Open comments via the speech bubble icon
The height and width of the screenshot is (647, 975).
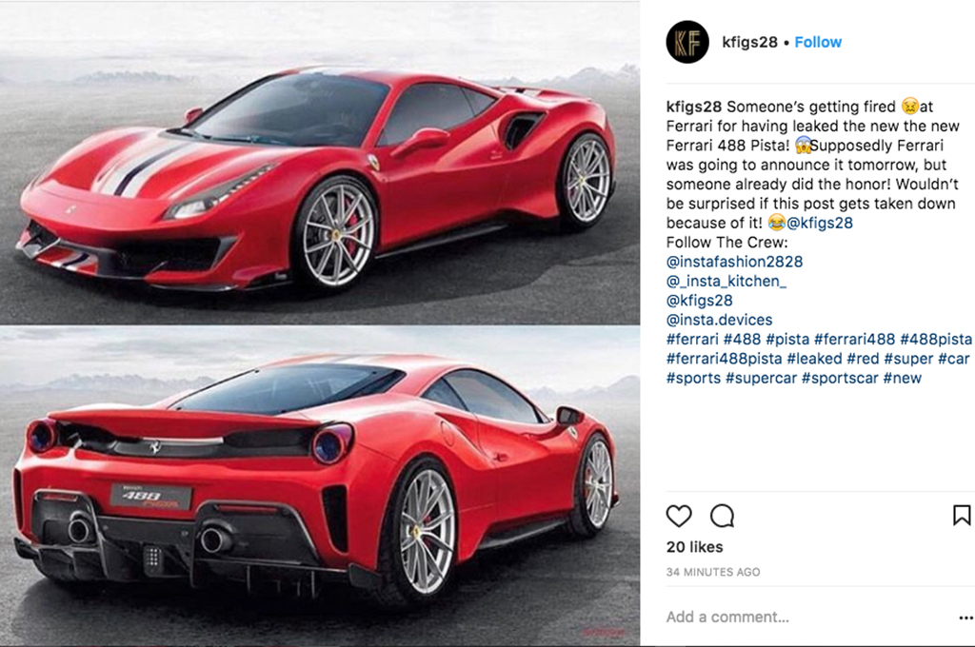(x=722, y=516)
